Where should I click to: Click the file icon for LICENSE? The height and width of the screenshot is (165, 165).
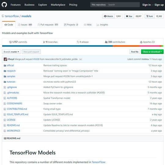click(x=5, y=120)
